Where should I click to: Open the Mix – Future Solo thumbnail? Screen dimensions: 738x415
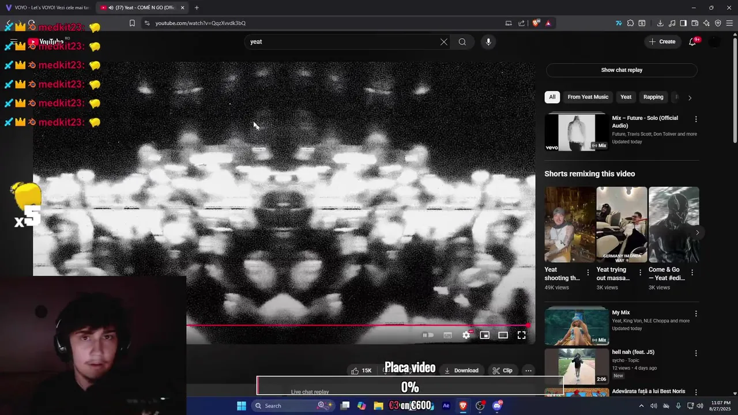pyautogui.click(x=577, y=133)
